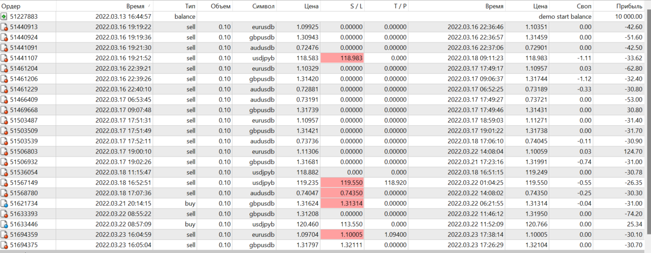Select the icon of order 51536054

(x=4, y=172)
